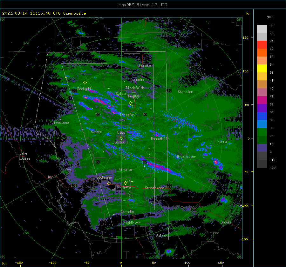Click the Stettler label
This screenshot has height=267, width=286.
[185, 92]
